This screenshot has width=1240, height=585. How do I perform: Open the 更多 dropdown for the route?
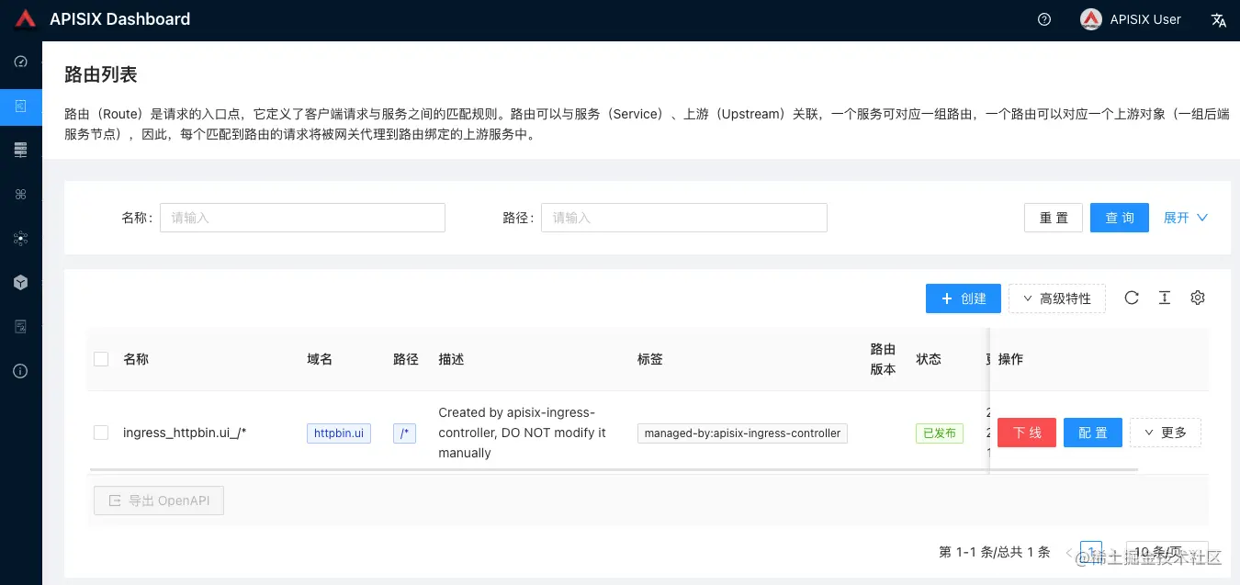click(1166, 433)
